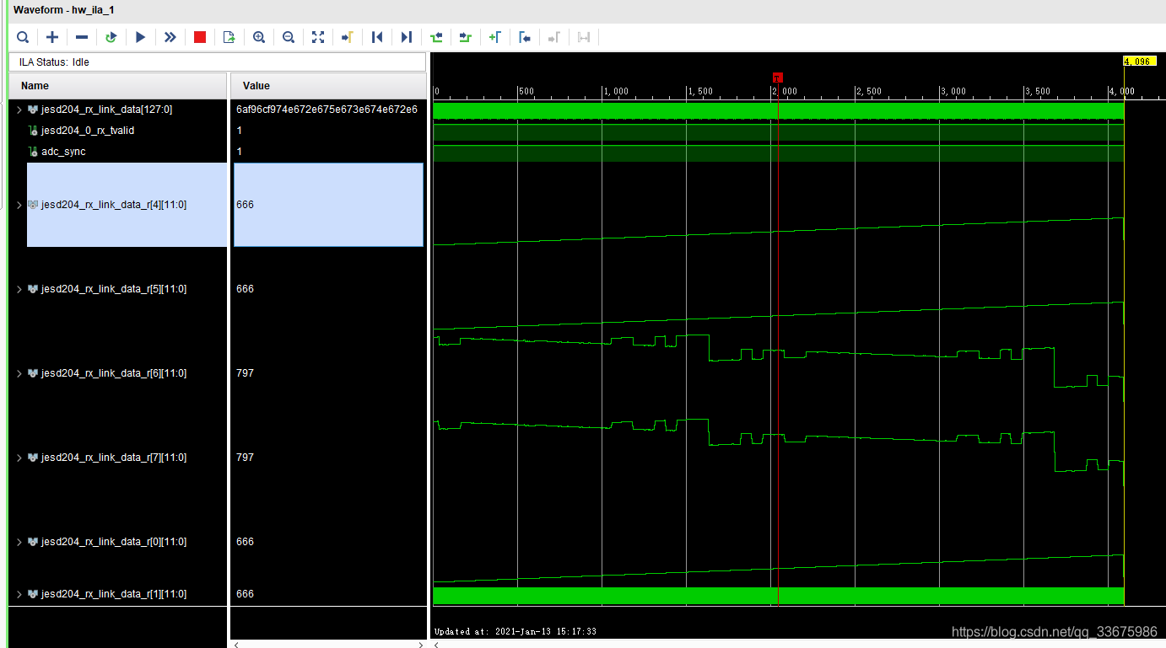Click the jesd204_0_rx_tvalid bit signal icon
The height and width of the screenshot is (648, 1166).
tap(34, 131)
